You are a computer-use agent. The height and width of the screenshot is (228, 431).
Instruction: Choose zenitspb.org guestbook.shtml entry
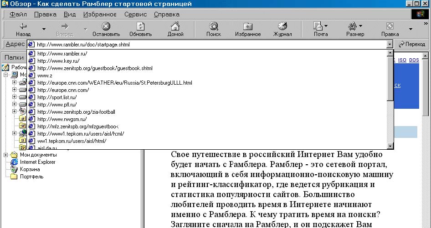click(207, 68)
